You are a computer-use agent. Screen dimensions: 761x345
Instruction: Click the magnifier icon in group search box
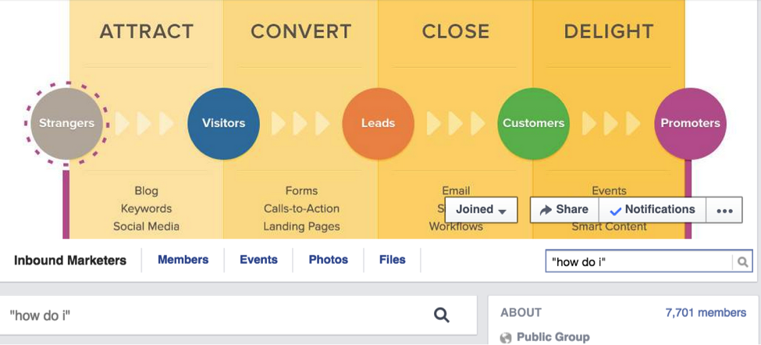(x=742, y=262)
